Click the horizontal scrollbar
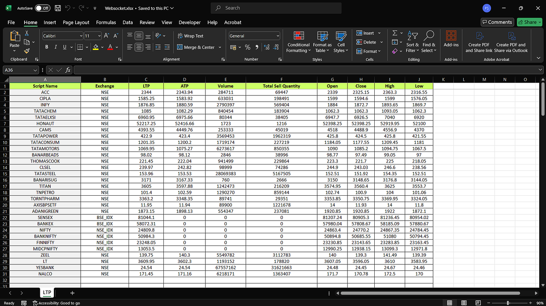This screenshot has height=306, width=546. point(430,293)
